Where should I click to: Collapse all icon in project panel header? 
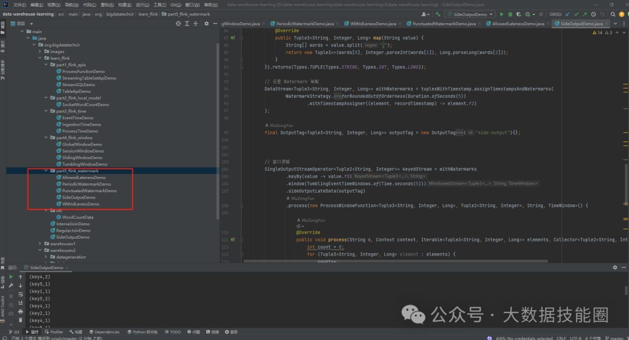(x=196, y=24)
